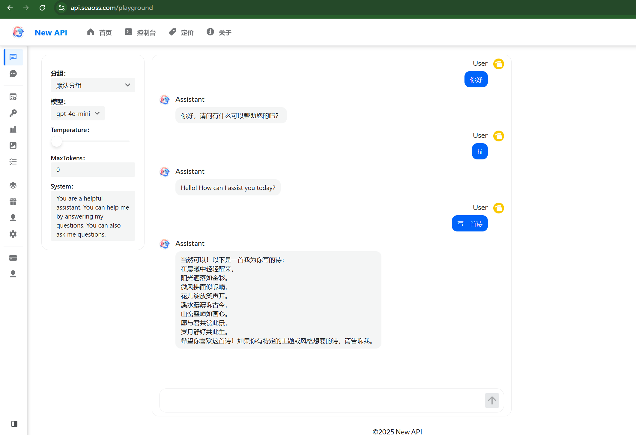Go to 首页 home menu item
Screen dimensions: 636x435
click(x=100, y=32)
